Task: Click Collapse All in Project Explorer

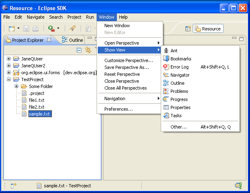Action: pos(79,50)
